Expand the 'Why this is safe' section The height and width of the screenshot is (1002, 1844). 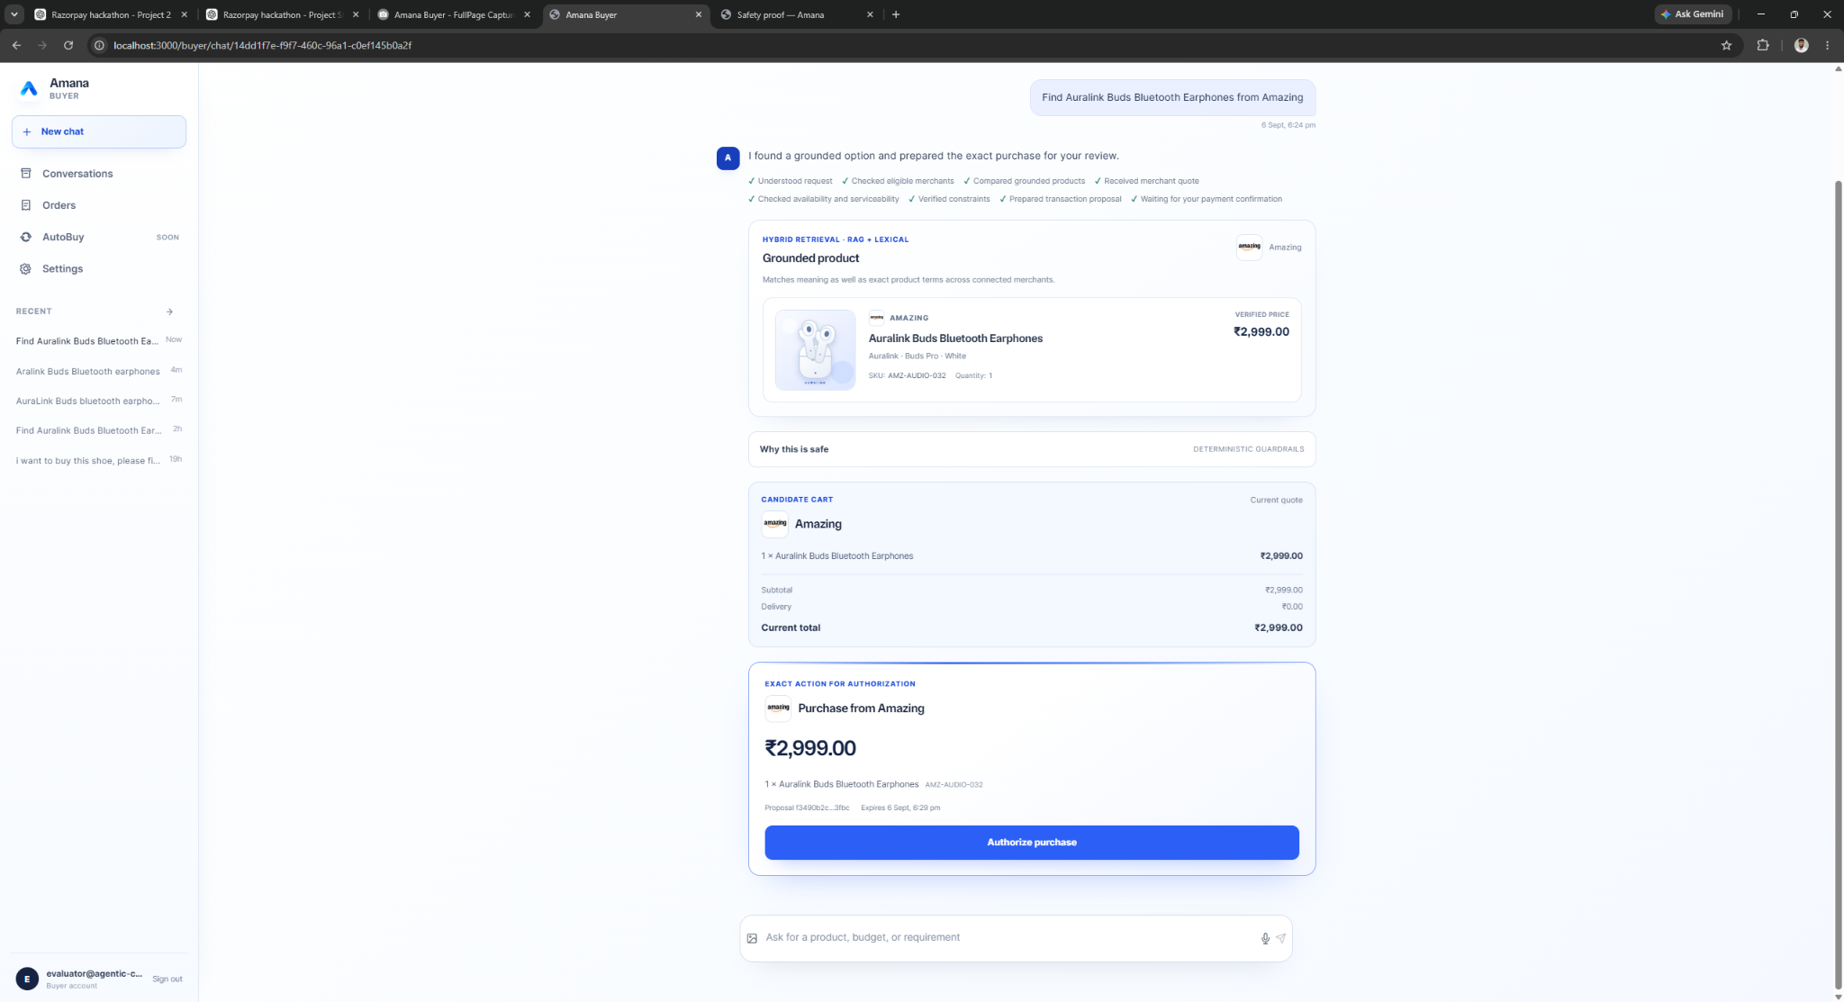[1032, 449]
